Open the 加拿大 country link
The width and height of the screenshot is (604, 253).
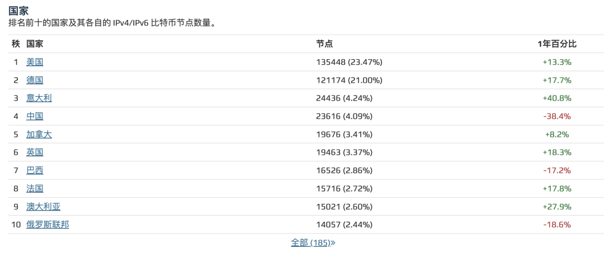point(39,134)
